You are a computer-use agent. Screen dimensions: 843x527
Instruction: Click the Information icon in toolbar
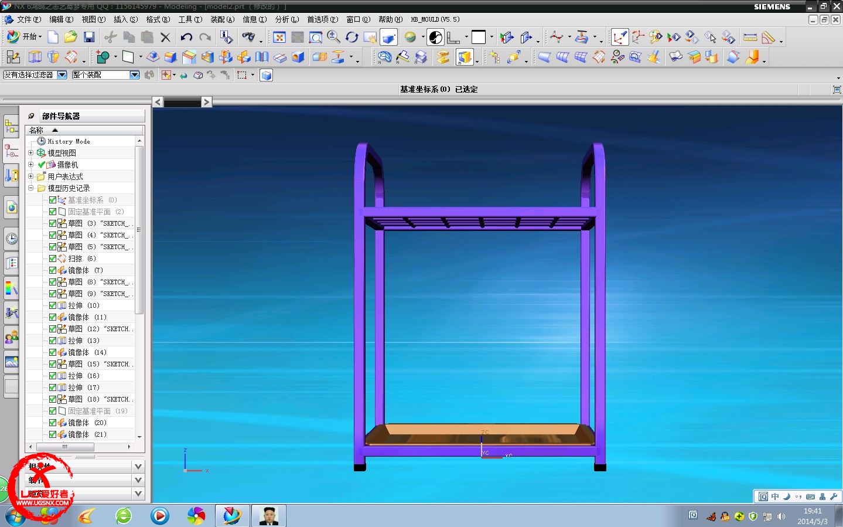pyautogui.click(x=226, y=38)
